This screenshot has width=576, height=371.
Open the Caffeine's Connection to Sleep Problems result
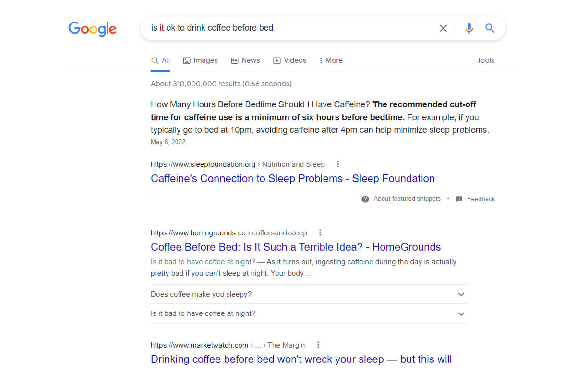(293, 178)
